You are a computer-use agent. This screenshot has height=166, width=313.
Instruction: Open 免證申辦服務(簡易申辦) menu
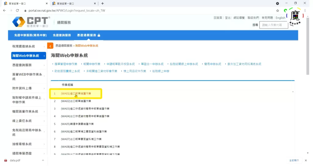point(30,35)
